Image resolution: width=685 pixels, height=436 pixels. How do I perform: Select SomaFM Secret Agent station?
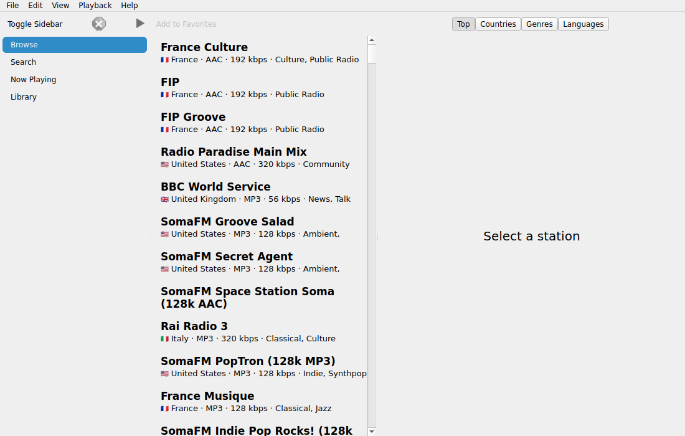263,263
